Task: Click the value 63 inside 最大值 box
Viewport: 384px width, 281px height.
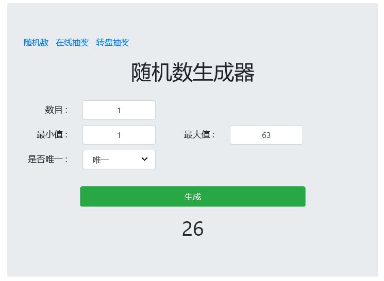Action: tap(266, 135)
